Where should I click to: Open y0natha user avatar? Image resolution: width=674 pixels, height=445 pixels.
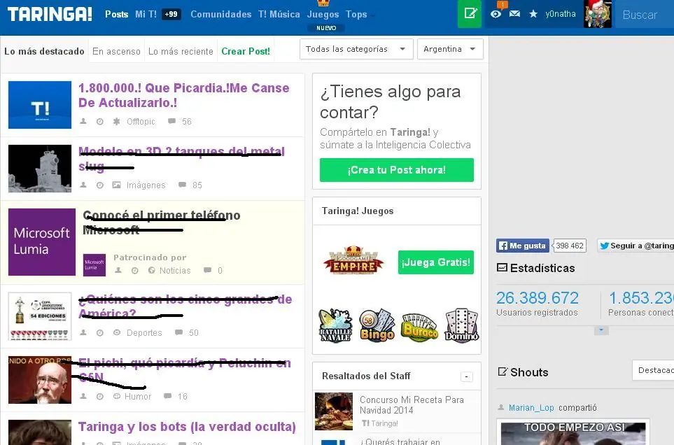tap(598, 14)
